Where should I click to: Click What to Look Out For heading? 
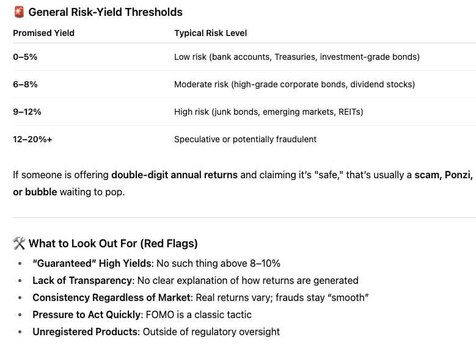[x=113, y=244]
